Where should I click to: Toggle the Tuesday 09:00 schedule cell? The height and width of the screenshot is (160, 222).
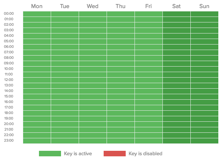pyautogui.click(x=65, y=64)
